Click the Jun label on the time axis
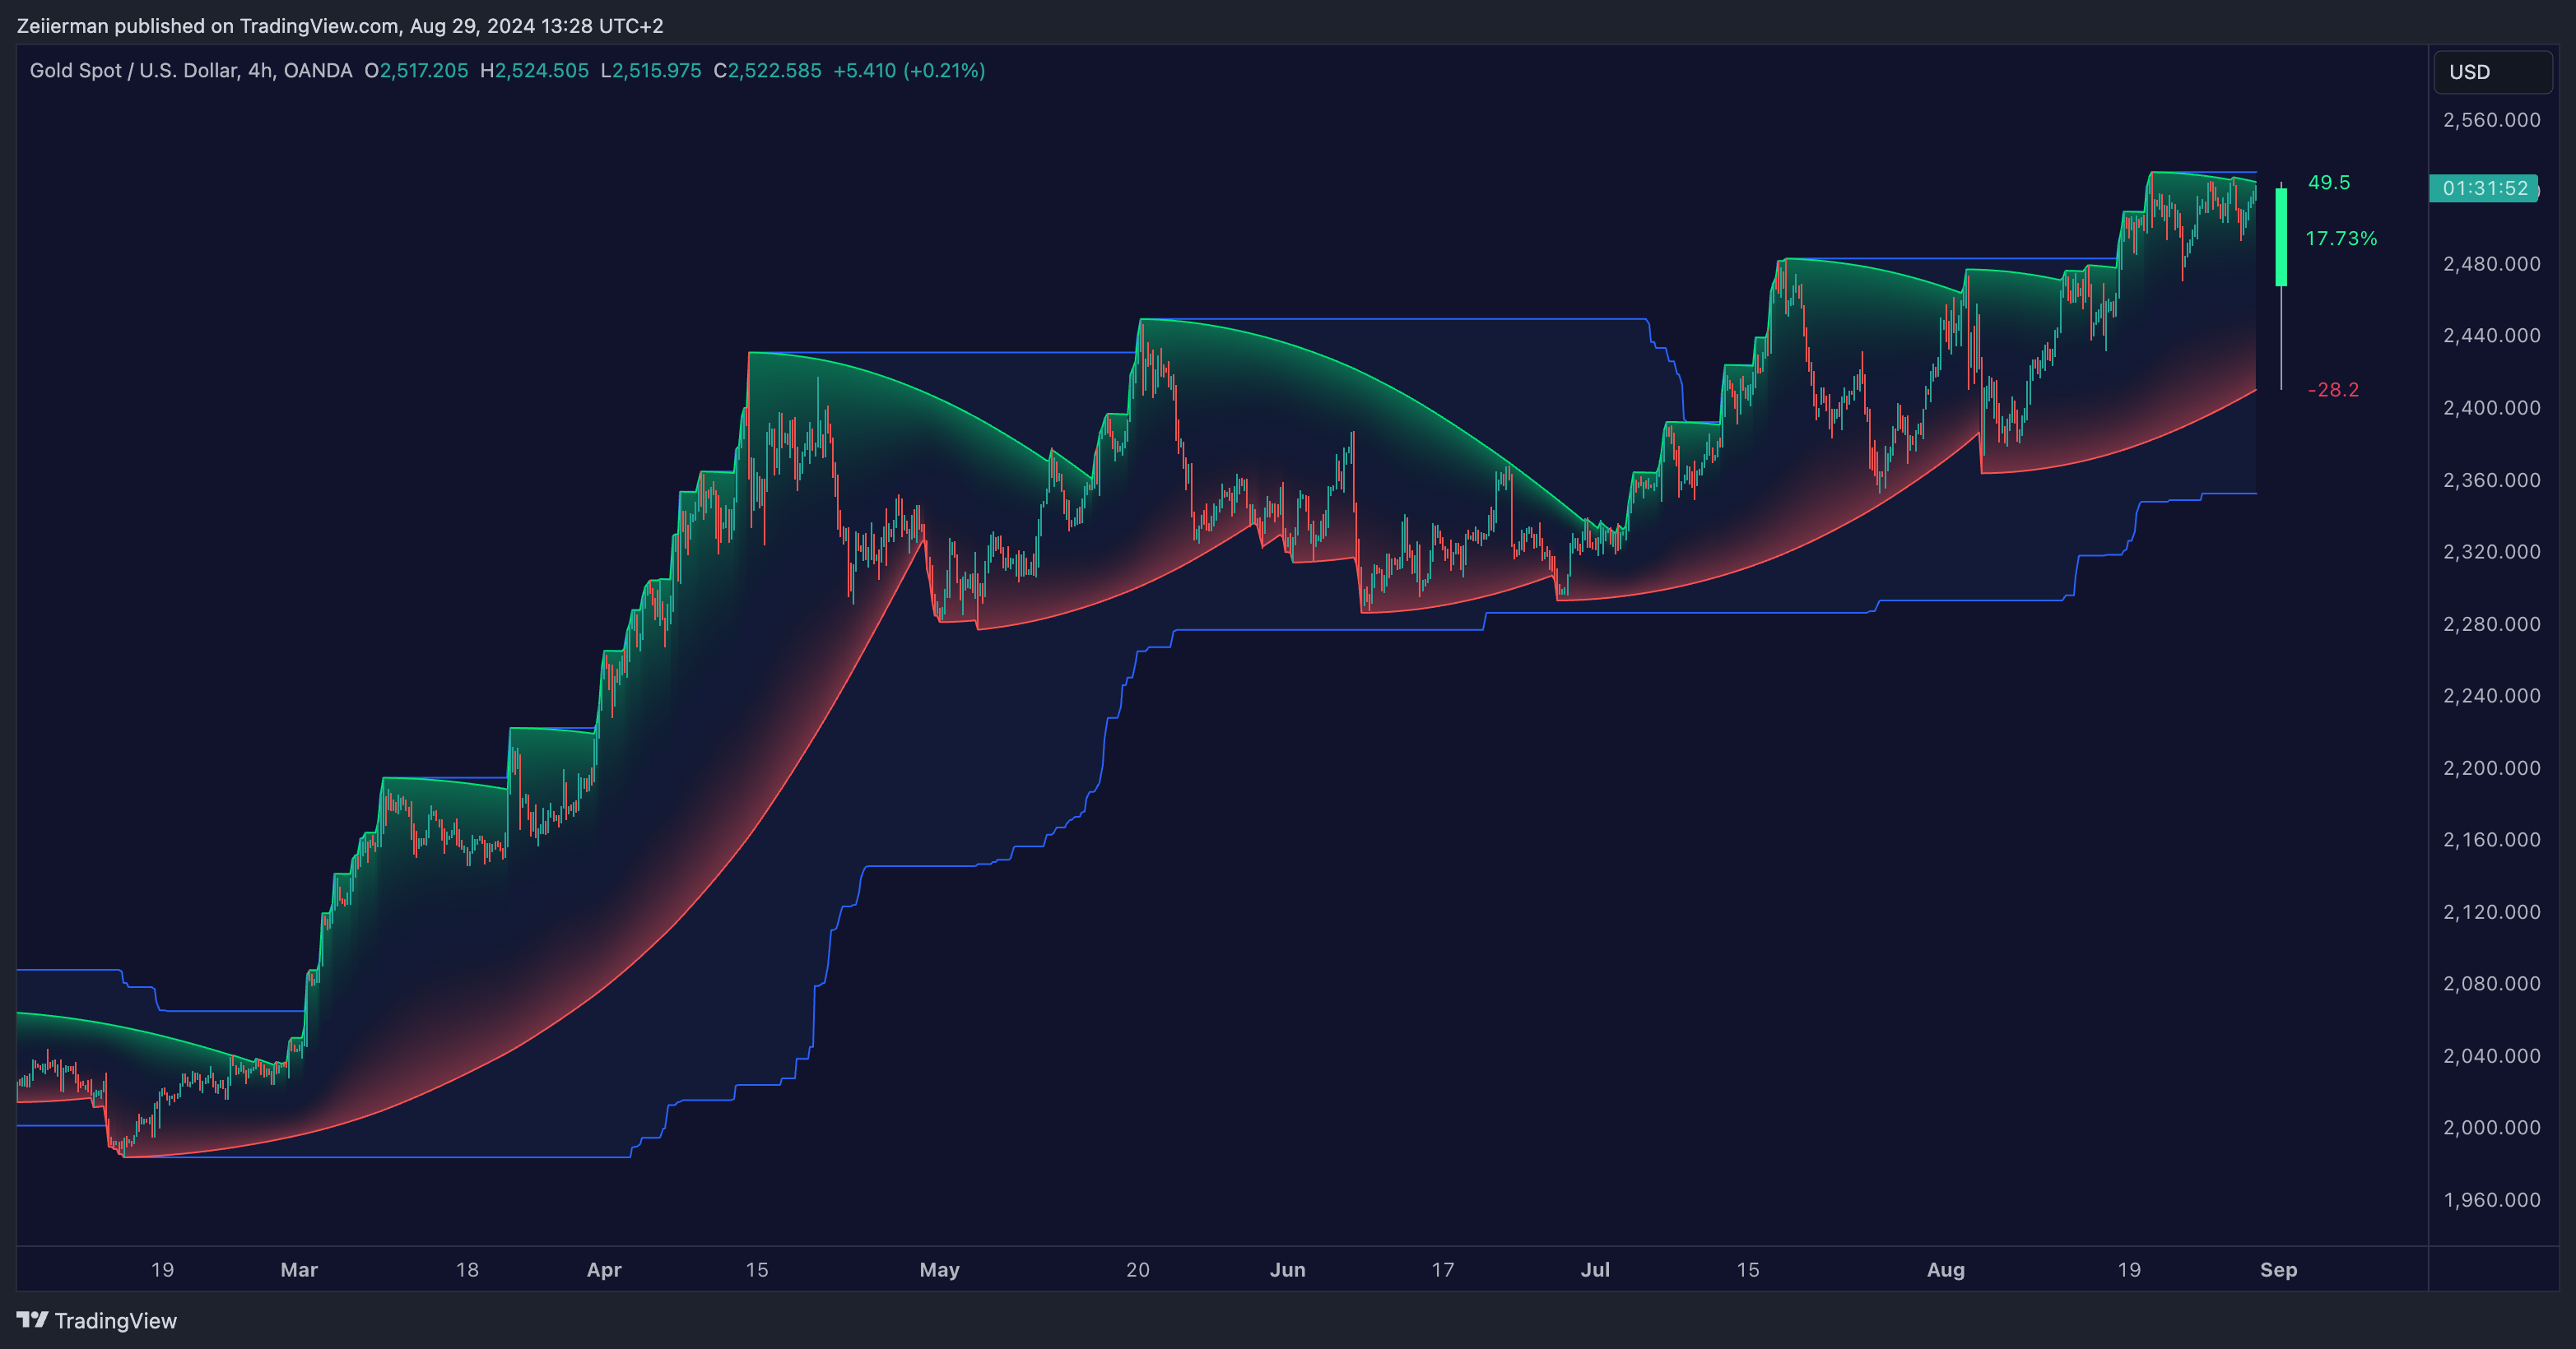 (x=1287, y=1269)
